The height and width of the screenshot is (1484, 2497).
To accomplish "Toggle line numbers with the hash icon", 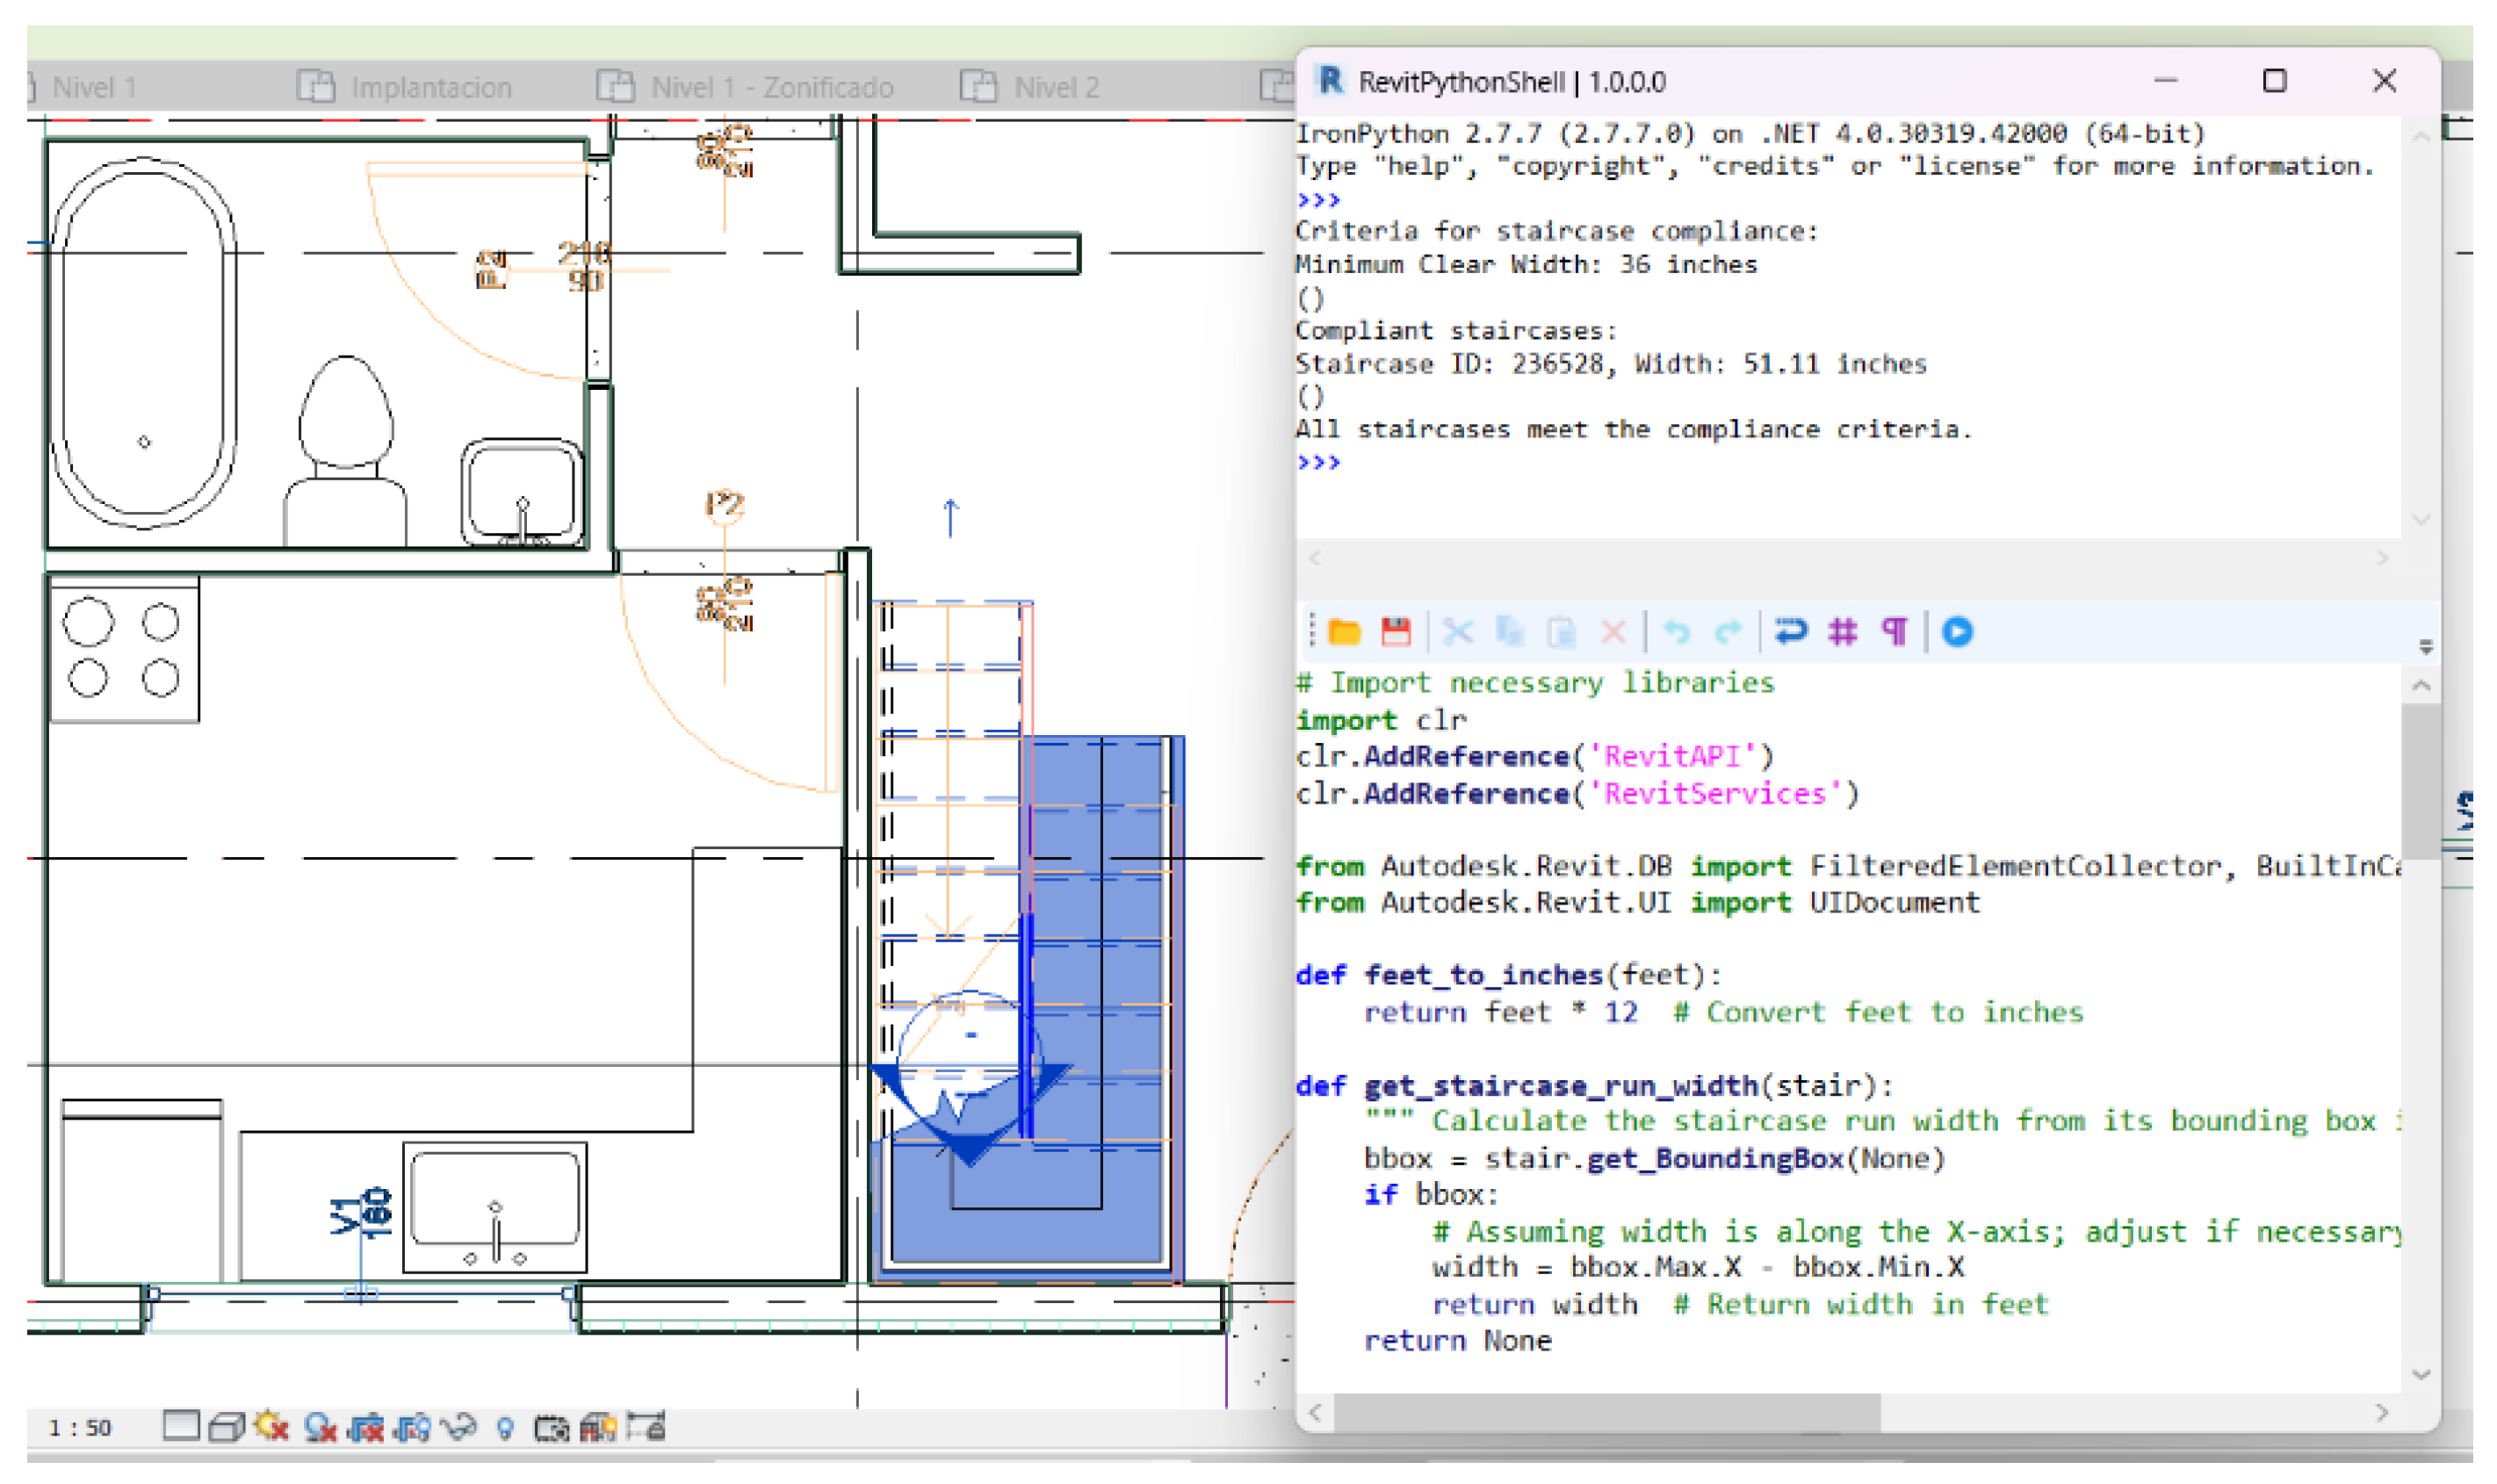I will (x=1842, y=632).
